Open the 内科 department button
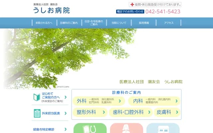This screenshot has height=133, width=213. (154, 101)
